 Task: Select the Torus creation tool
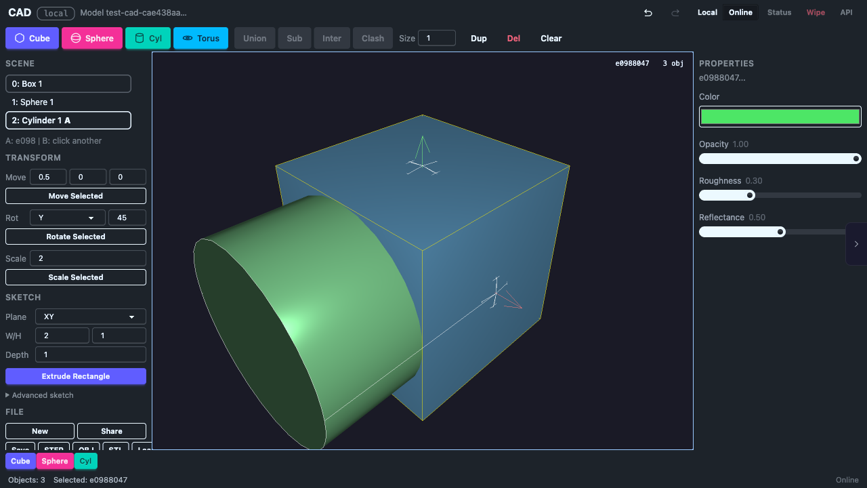click(200, 38)
